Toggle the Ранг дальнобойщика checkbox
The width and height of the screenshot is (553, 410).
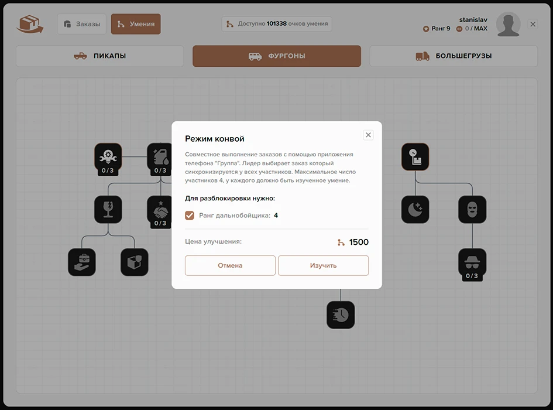coord(190,216)
